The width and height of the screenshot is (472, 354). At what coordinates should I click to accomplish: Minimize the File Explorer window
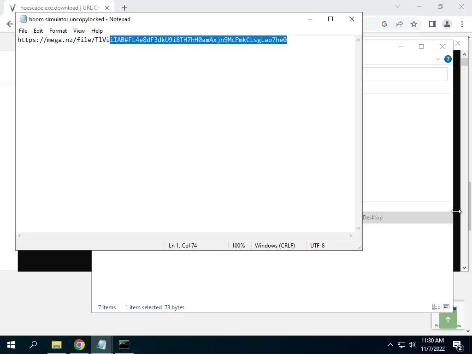[401, 47]
